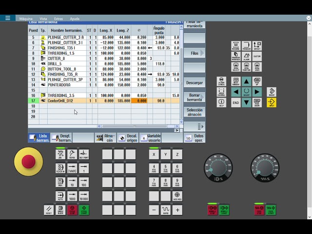Activate TEACH IN mode key

point(60,168)
